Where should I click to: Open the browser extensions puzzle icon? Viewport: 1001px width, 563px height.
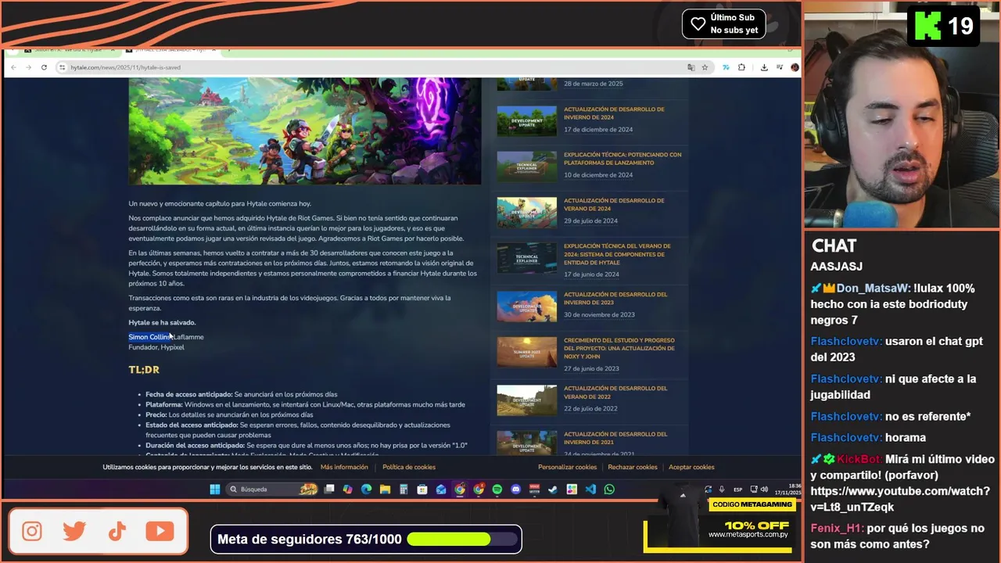tap(741, 67)
